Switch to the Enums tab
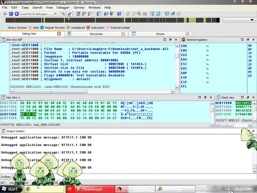Screen dimensions: 257x193 160,34
